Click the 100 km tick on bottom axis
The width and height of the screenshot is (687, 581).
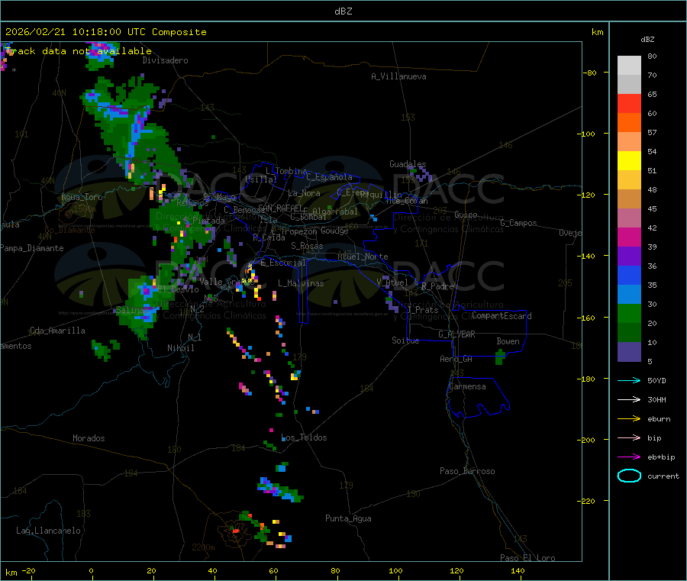coord(395,570)
